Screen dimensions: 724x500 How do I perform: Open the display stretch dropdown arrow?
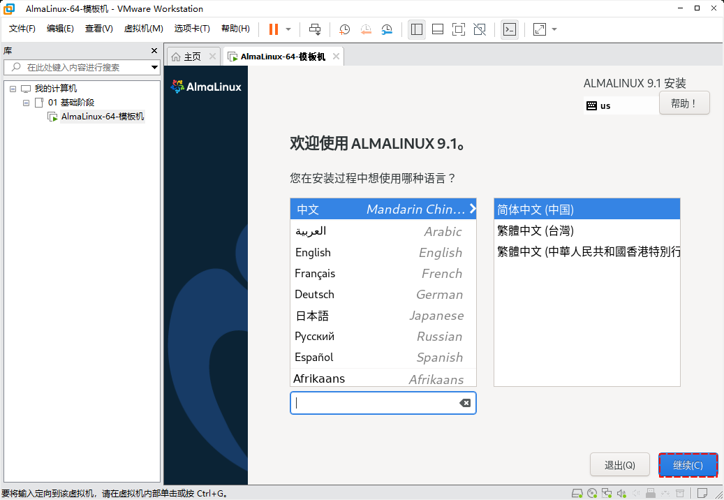[x=553, y=29]
